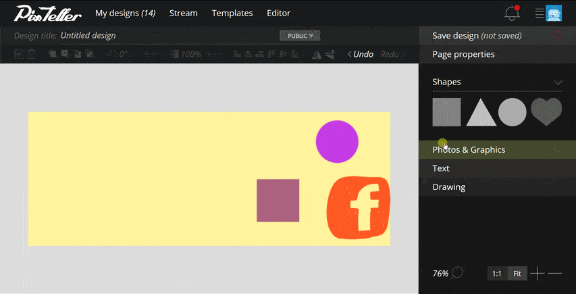
Task: Click the PixTeller logo
Action: (x=48, y=14)
